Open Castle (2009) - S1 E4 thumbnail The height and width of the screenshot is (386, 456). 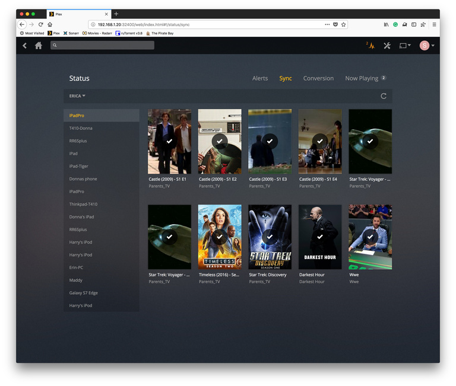click(x=320, y=142)
